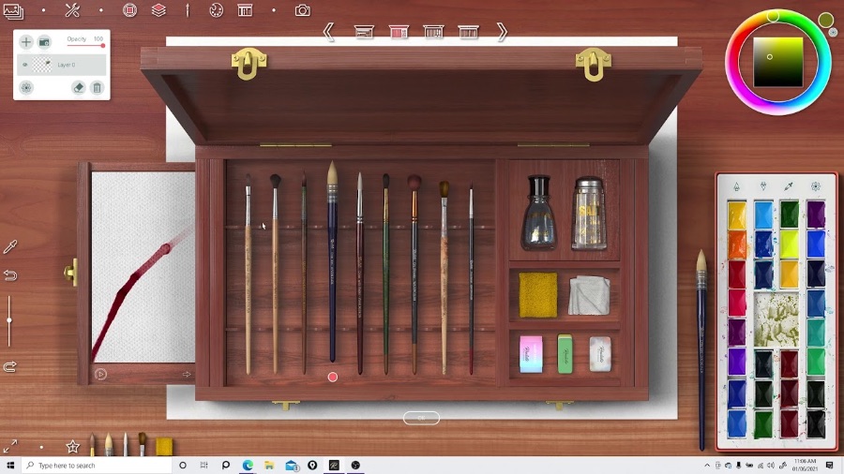Click the canvas frame icon in top toolbar
Viewport: 844px width, 474px height.
pos(129,10)
